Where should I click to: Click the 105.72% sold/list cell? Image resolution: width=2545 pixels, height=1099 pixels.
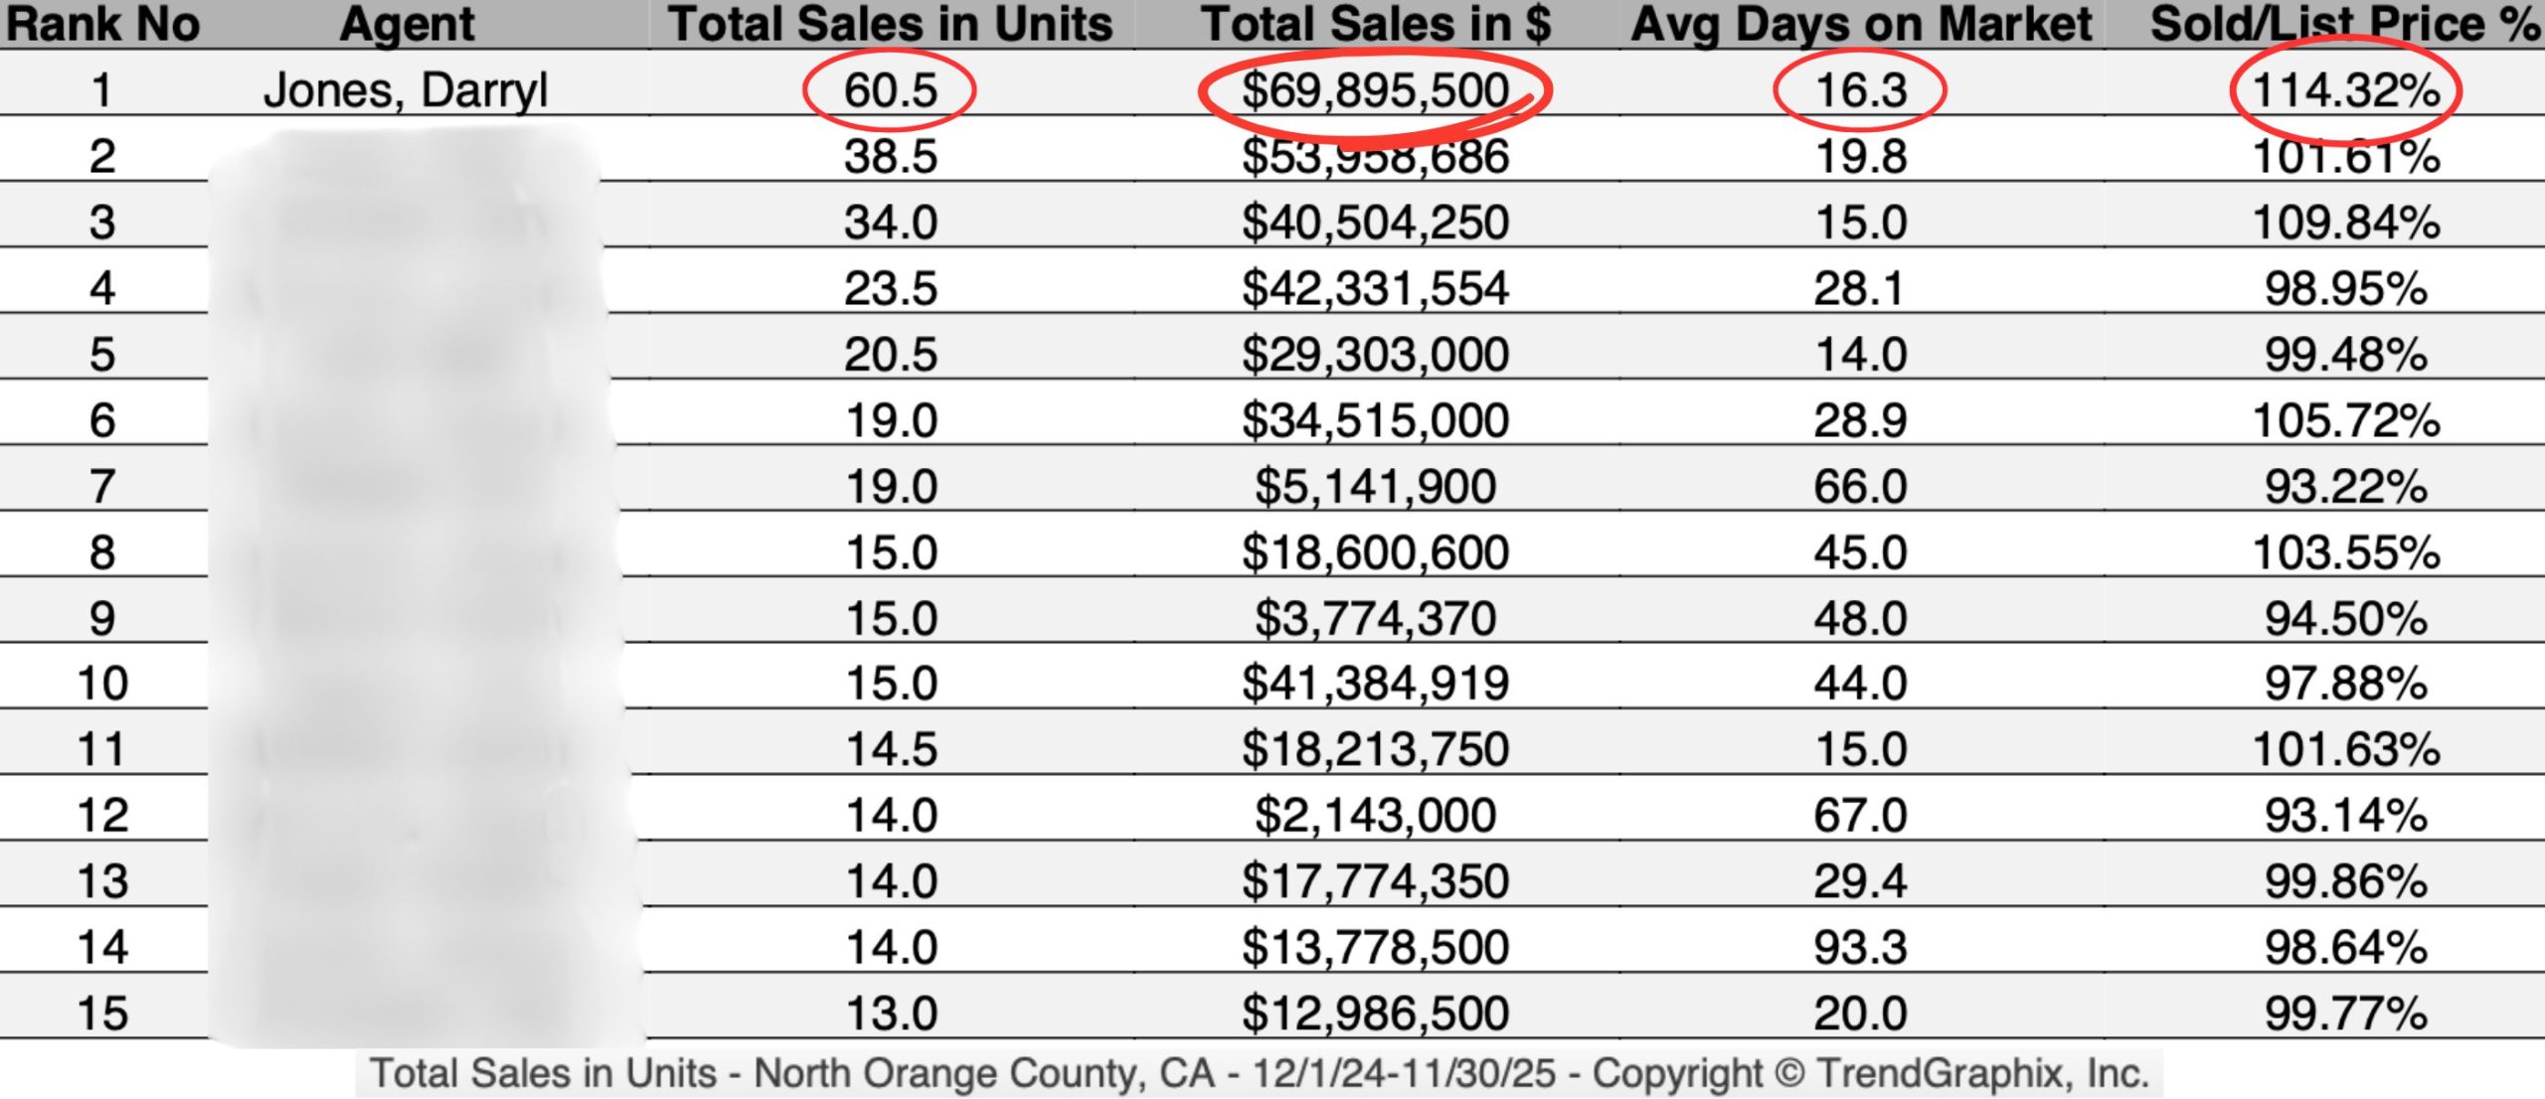click(x=2345, y=420)
